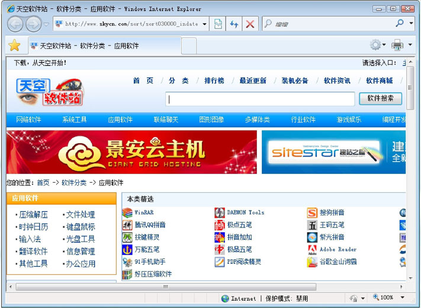The width and height of the screenshot is (421, 308).
Task: Click the search magnifier button in toolbar
Action: tap(400, 24)
